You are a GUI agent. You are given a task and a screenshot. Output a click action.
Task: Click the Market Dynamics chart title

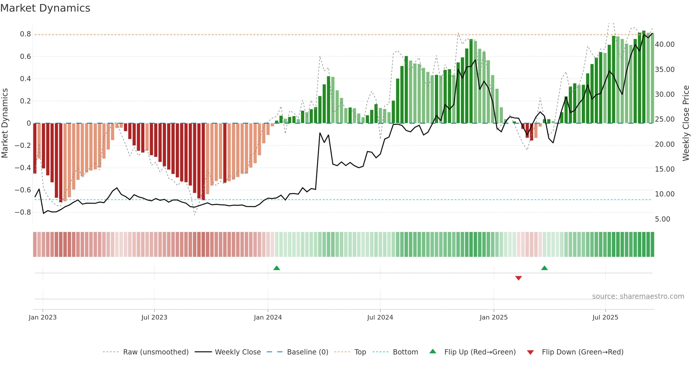tap(45, 8)
